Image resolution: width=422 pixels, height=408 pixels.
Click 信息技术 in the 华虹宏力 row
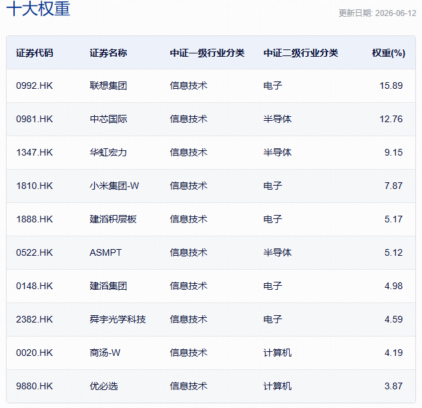coord(188,153)
